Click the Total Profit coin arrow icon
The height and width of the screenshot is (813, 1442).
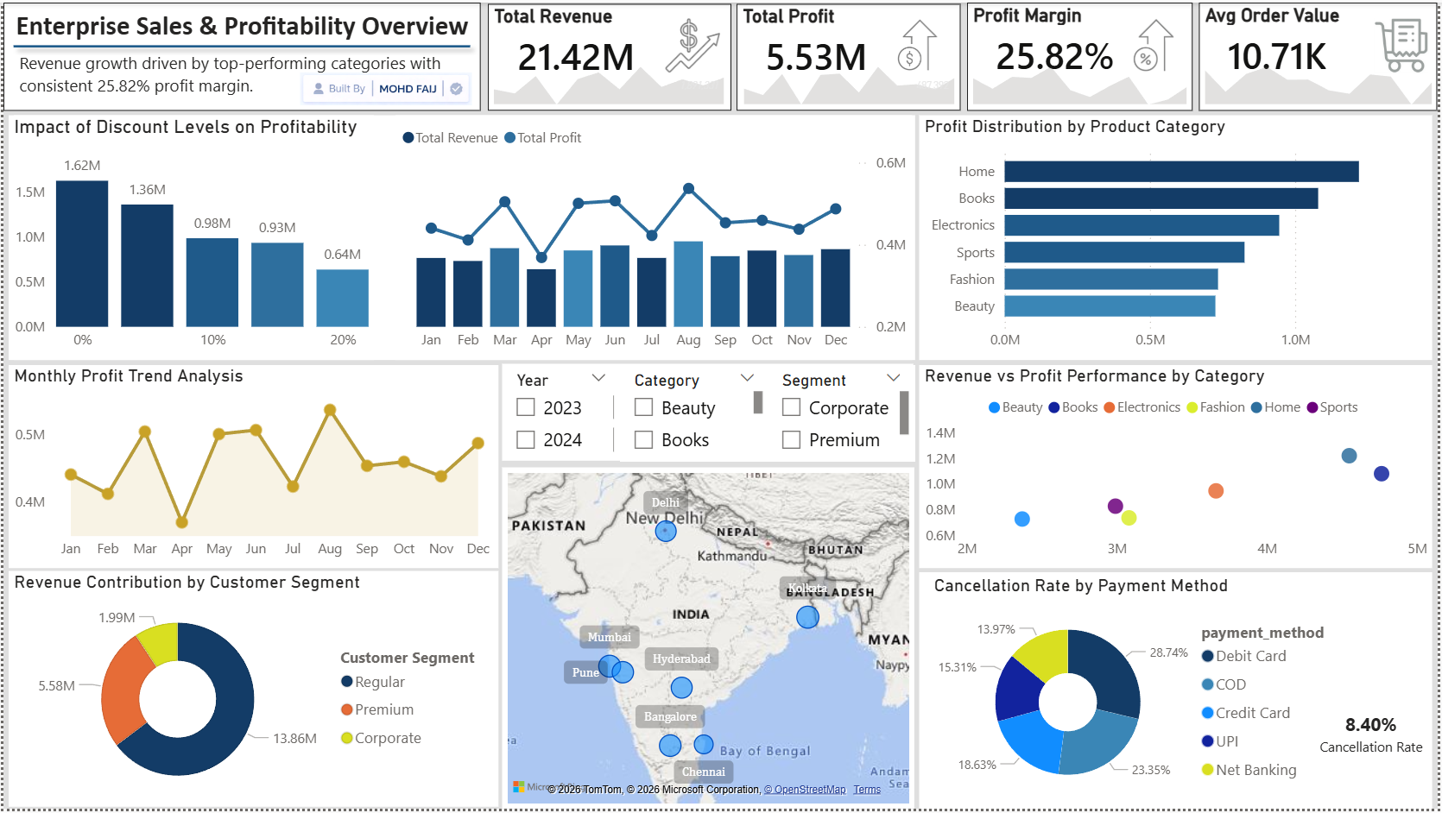[x=918, y=46]
